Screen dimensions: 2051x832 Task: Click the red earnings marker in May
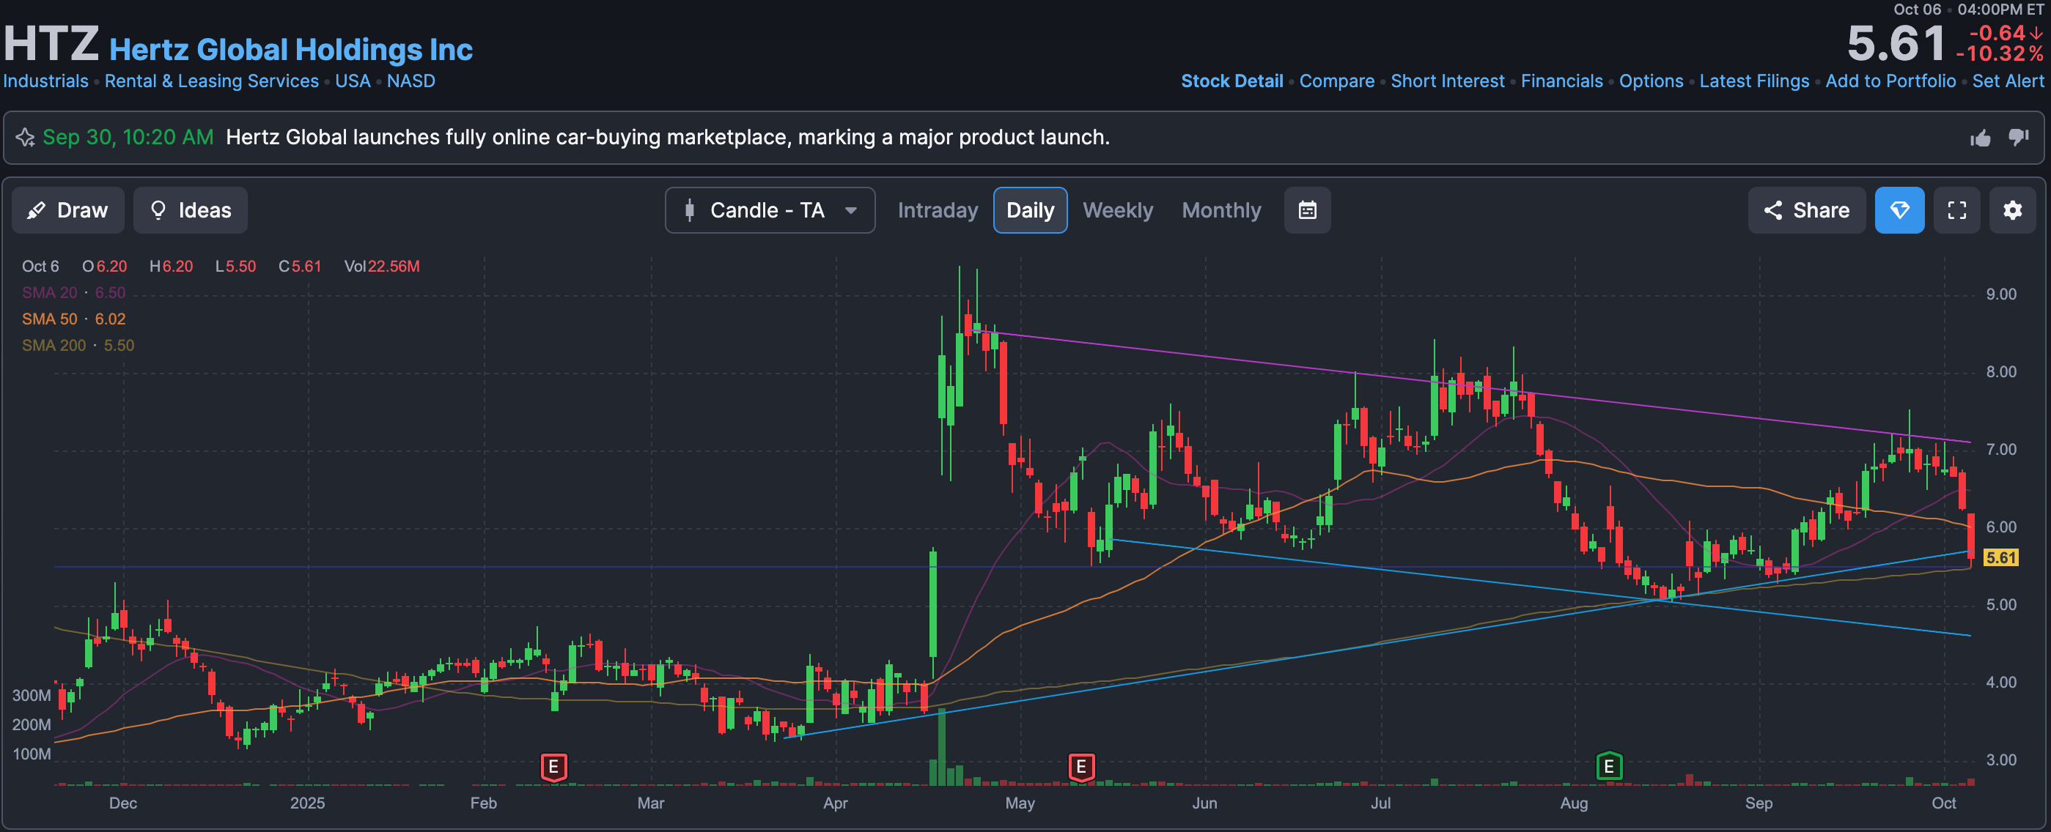coord(1080,767)
